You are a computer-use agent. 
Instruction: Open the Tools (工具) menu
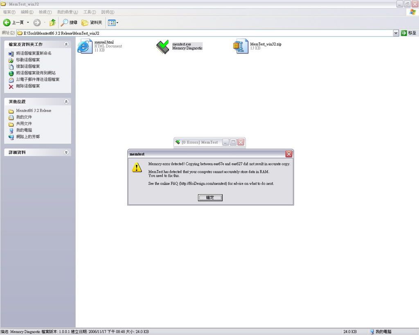pyautogui.click(x=90, y=12)
